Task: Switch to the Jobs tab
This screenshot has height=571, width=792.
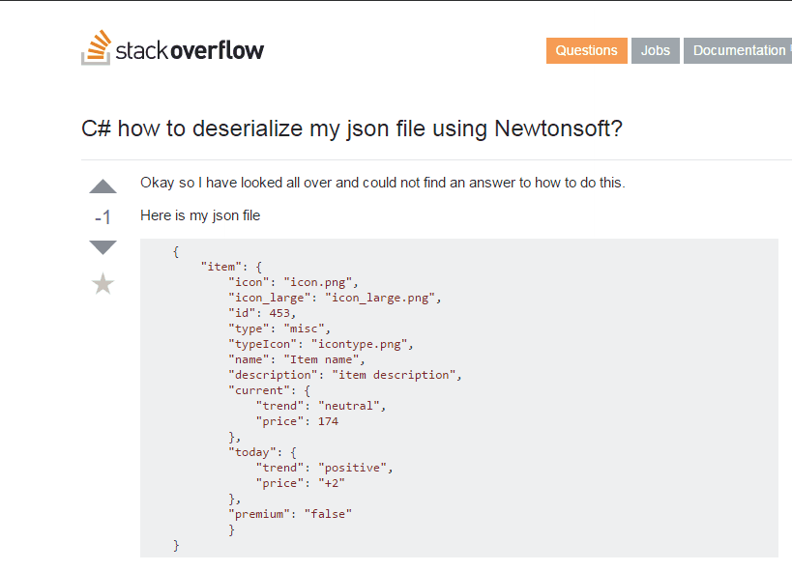Action: tap(655, 50)
